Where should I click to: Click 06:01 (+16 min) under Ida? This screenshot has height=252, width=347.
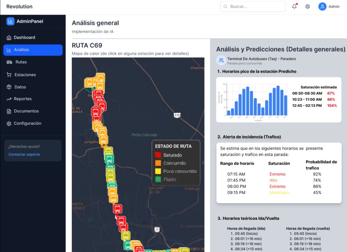click(x=246, y=239)
